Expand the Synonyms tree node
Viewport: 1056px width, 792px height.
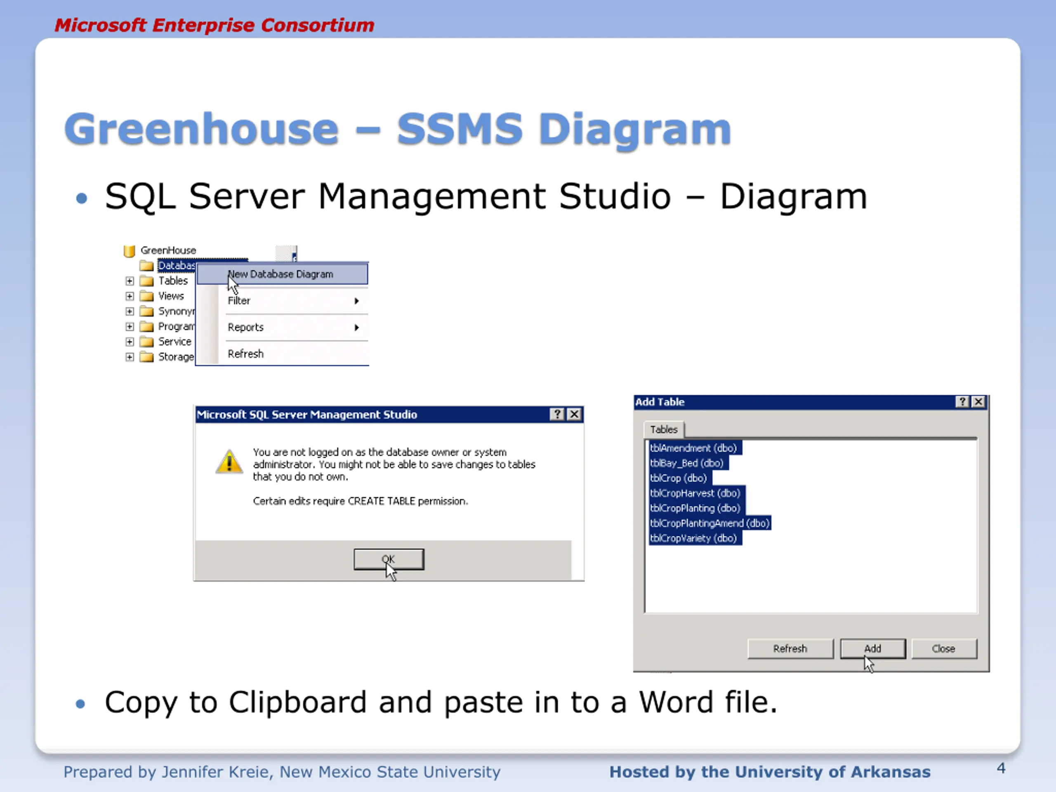click(x=130, y=311)
